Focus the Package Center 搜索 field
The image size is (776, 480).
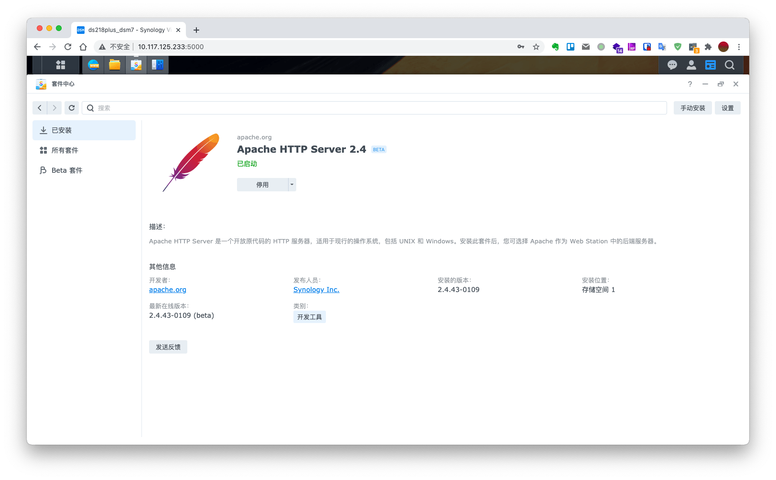[x=374, y=108]
